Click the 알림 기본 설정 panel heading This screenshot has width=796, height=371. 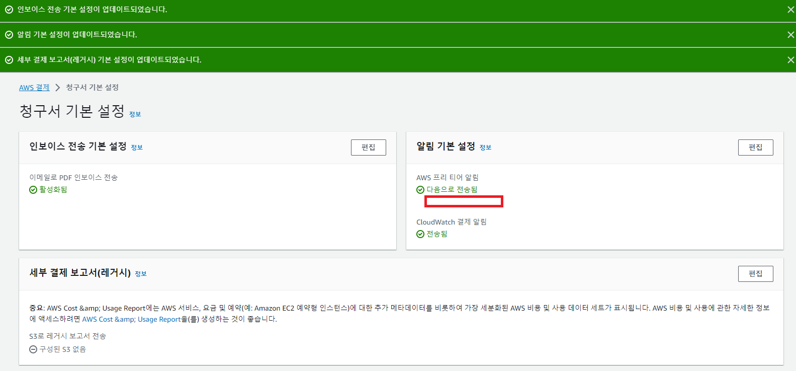[446, 146]
